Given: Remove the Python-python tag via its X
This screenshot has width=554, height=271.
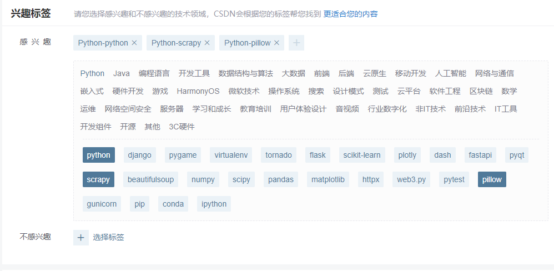Looking at the screenshot, I should point(134,43).
